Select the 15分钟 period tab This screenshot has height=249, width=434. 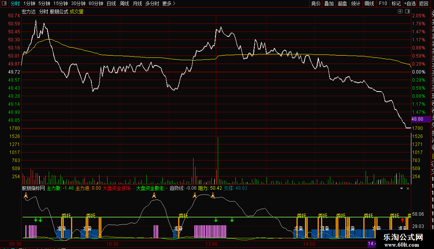[x=61, y=3]
